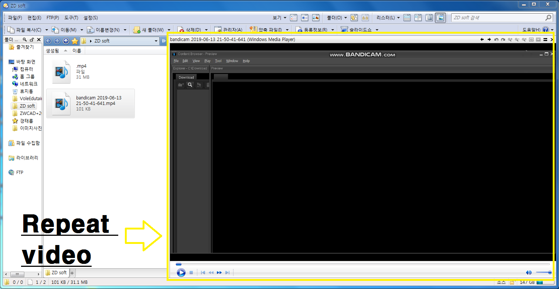Viewport: 559px width, 289px height.
Task: Close the folder tree panel
Action: click(x=39, y=40)
